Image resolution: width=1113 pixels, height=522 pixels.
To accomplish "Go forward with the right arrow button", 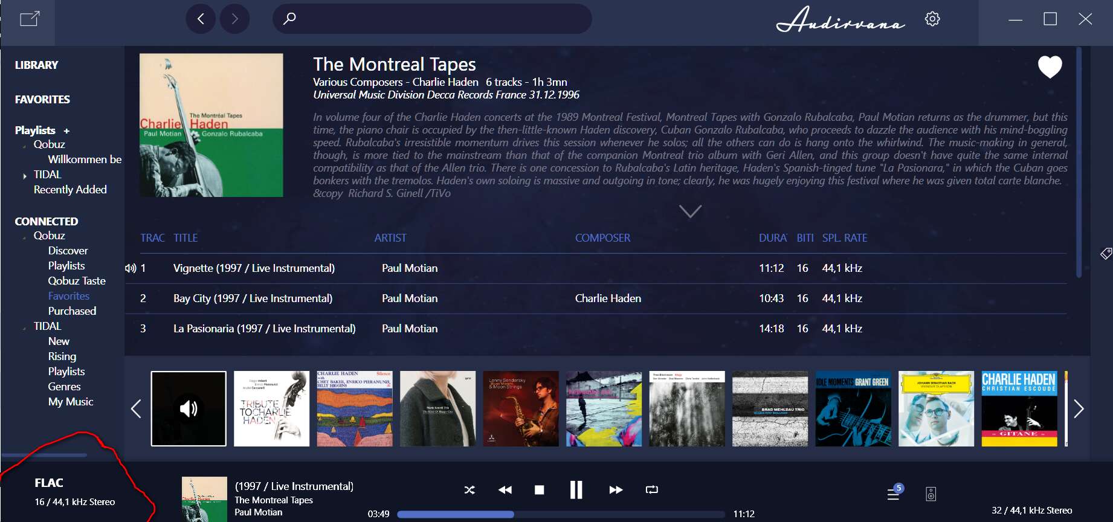I will point(235,19).
